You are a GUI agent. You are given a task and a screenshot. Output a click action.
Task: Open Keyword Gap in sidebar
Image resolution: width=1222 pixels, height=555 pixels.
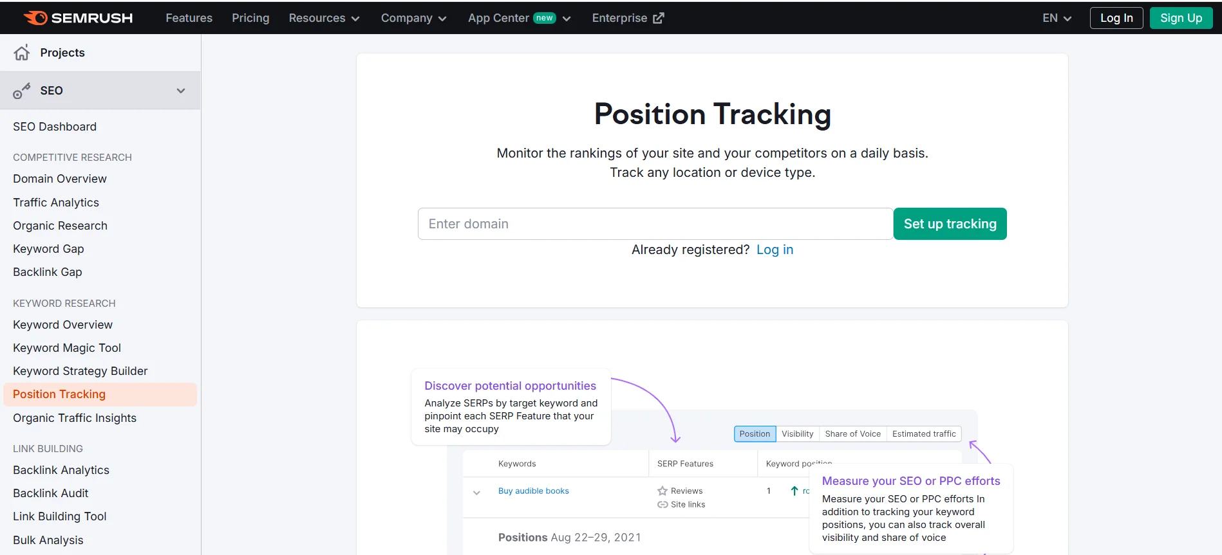(48, 249)
